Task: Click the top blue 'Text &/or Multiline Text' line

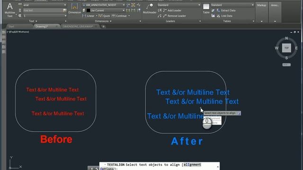Action: coord(193,93)
